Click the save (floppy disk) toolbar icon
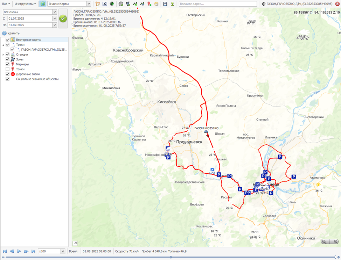 click(x=165, y=4)
